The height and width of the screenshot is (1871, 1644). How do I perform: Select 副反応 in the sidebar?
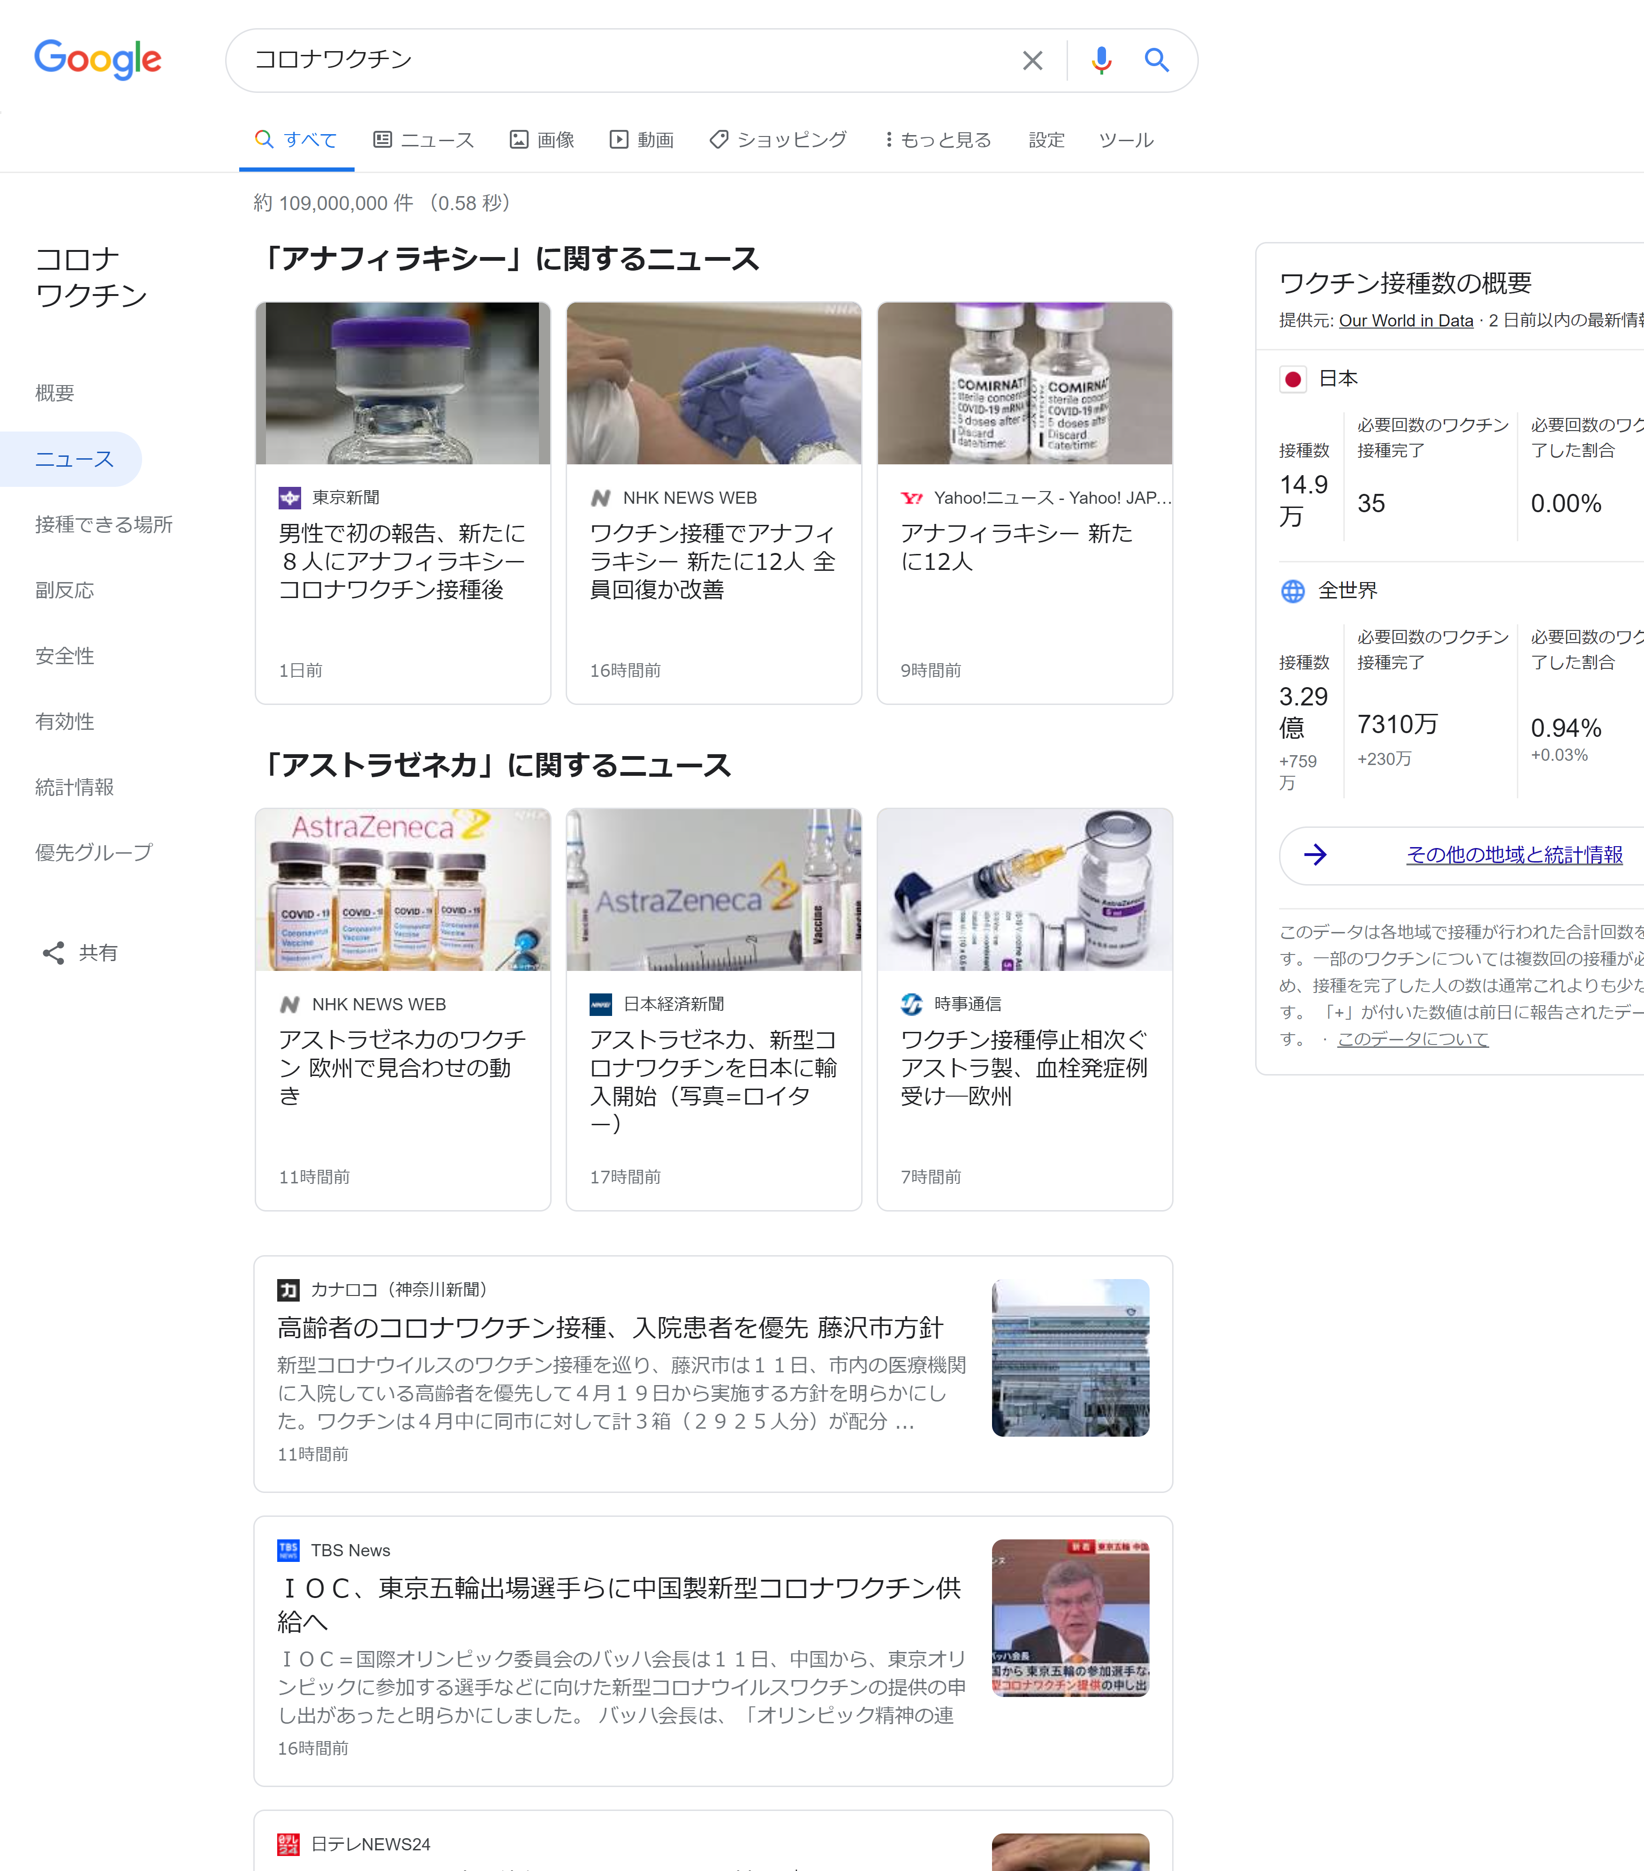coord(64,591)
